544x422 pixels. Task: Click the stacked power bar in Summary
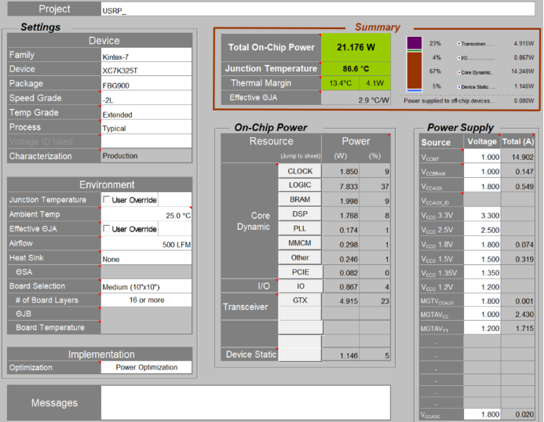[x=414, y=64]
